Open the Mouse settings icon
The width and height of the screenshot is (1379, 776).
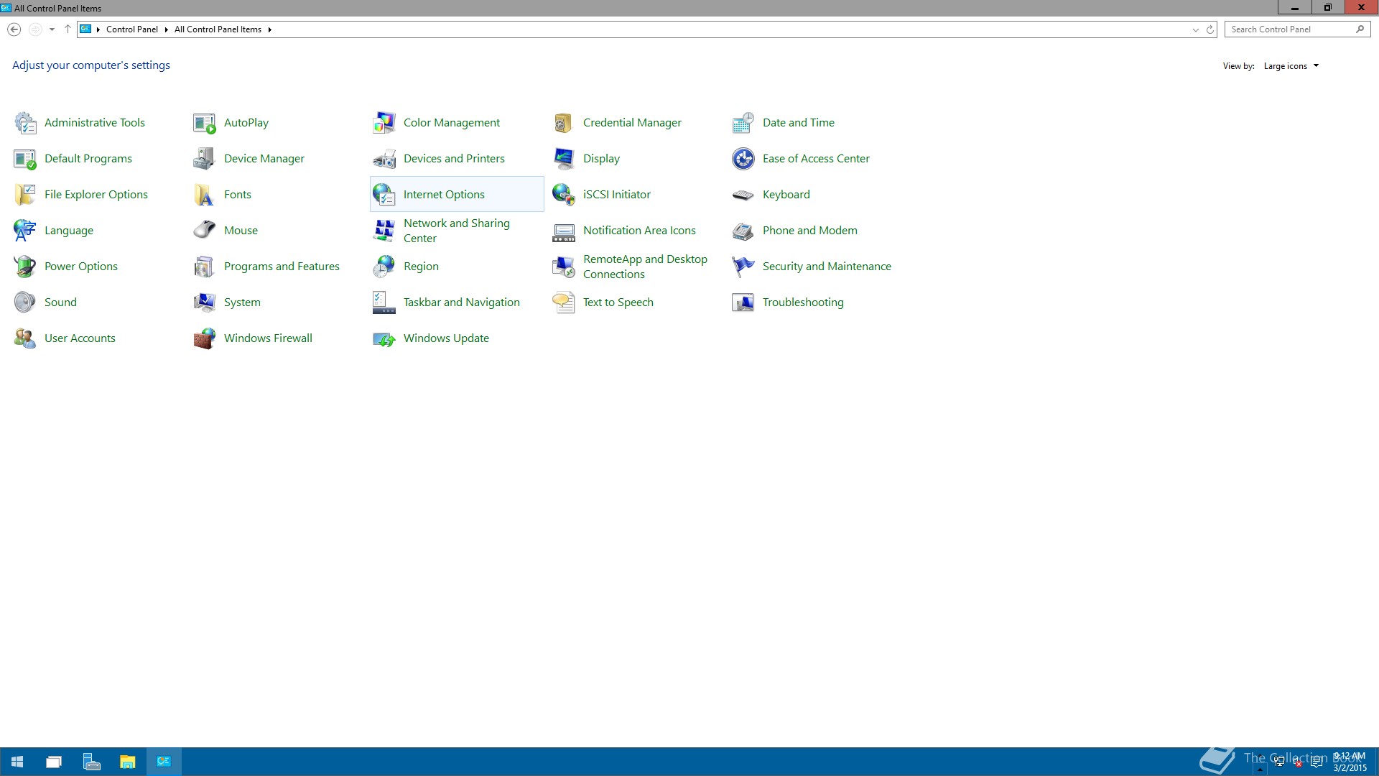(x=205, y=231)
